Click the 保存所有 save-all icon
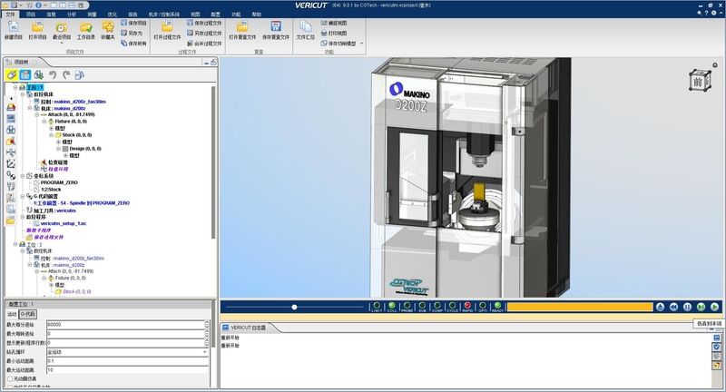 [x=123, y=43]
